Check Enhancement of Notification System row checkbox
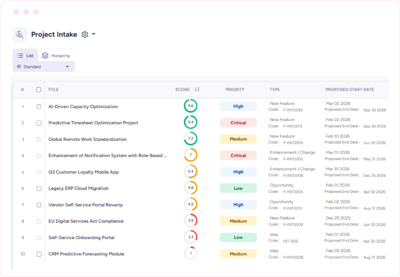The width and height of the screenshot is (400, 277). (39, 156)
